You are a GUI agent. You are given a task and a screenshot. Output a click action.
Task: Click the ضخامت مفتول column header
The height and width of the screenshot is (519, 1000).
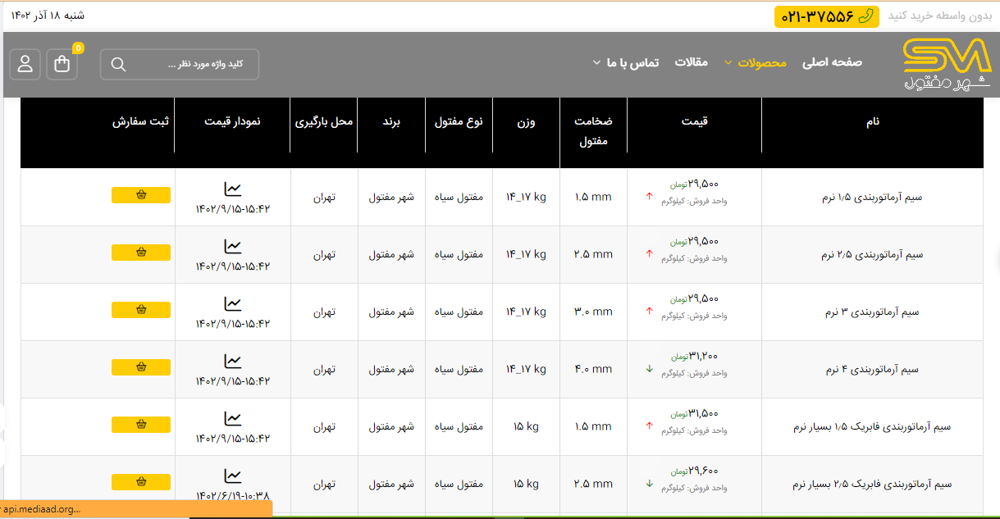tap(593, 130)
